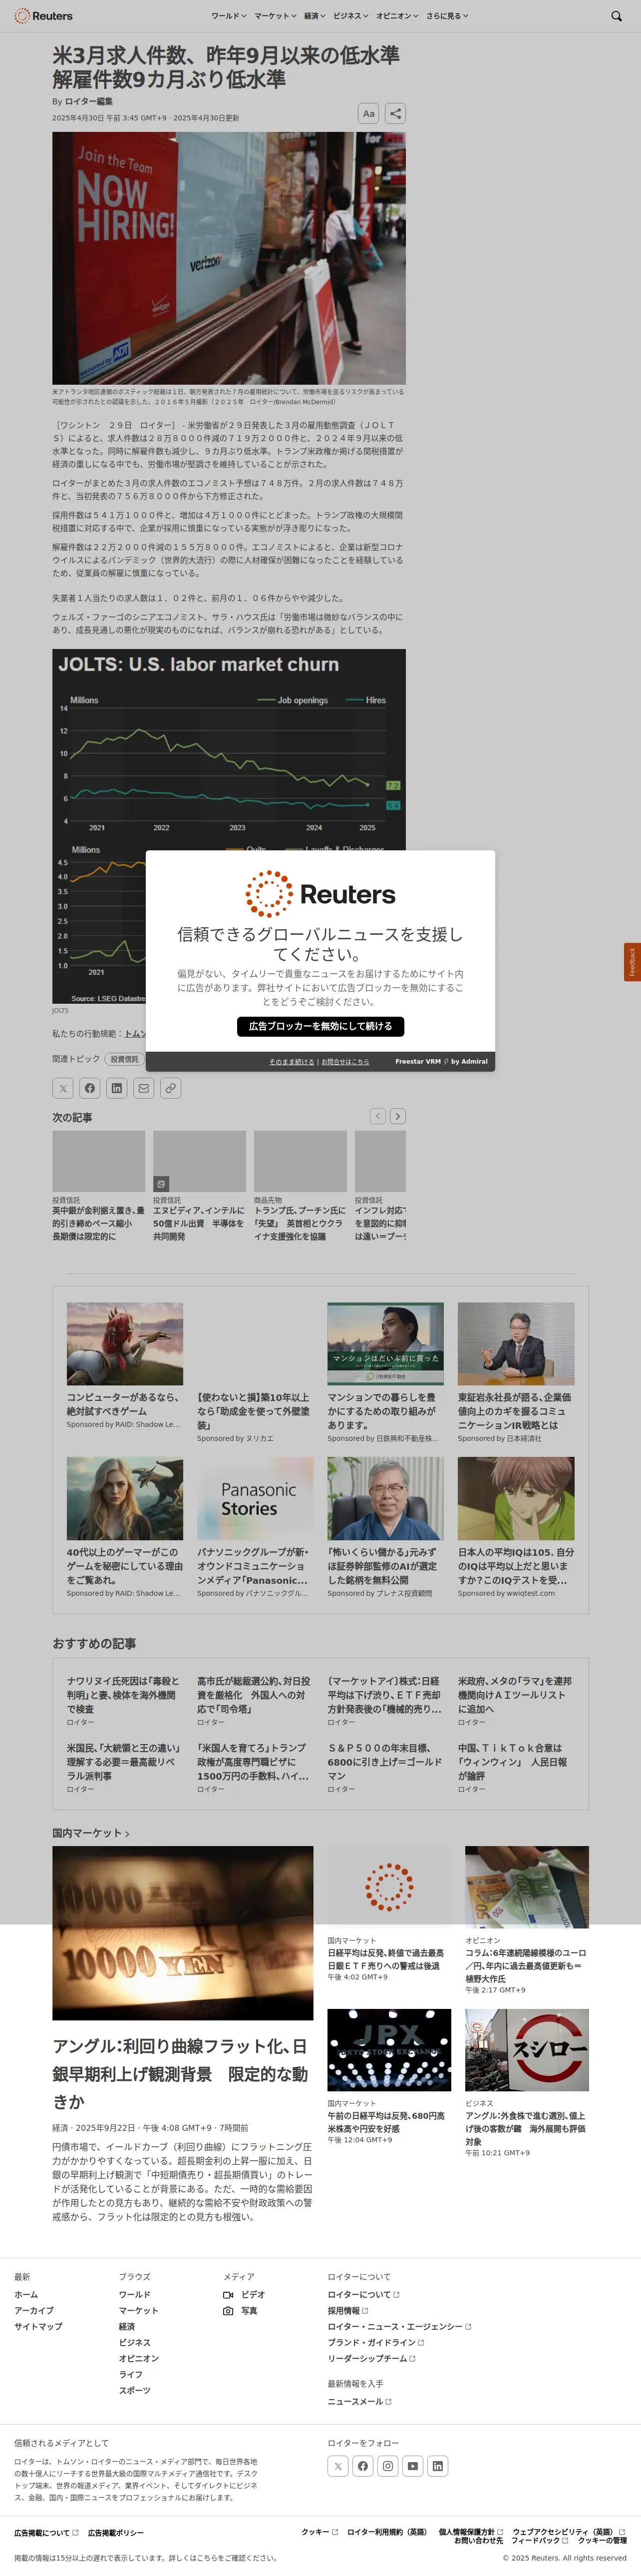The height and width of the screenshot is (2576, 641).
Task: Go to ホーム in the footer
Action: tap(26, 2295)
